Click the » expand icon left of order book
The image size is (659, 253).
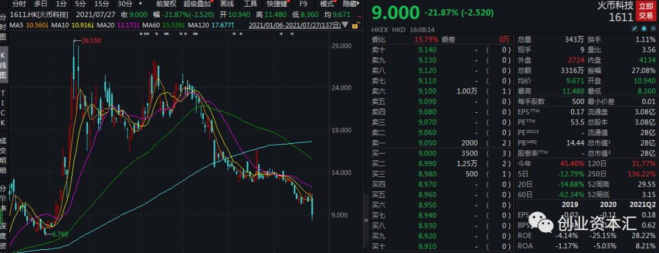[x=366, y=220]
